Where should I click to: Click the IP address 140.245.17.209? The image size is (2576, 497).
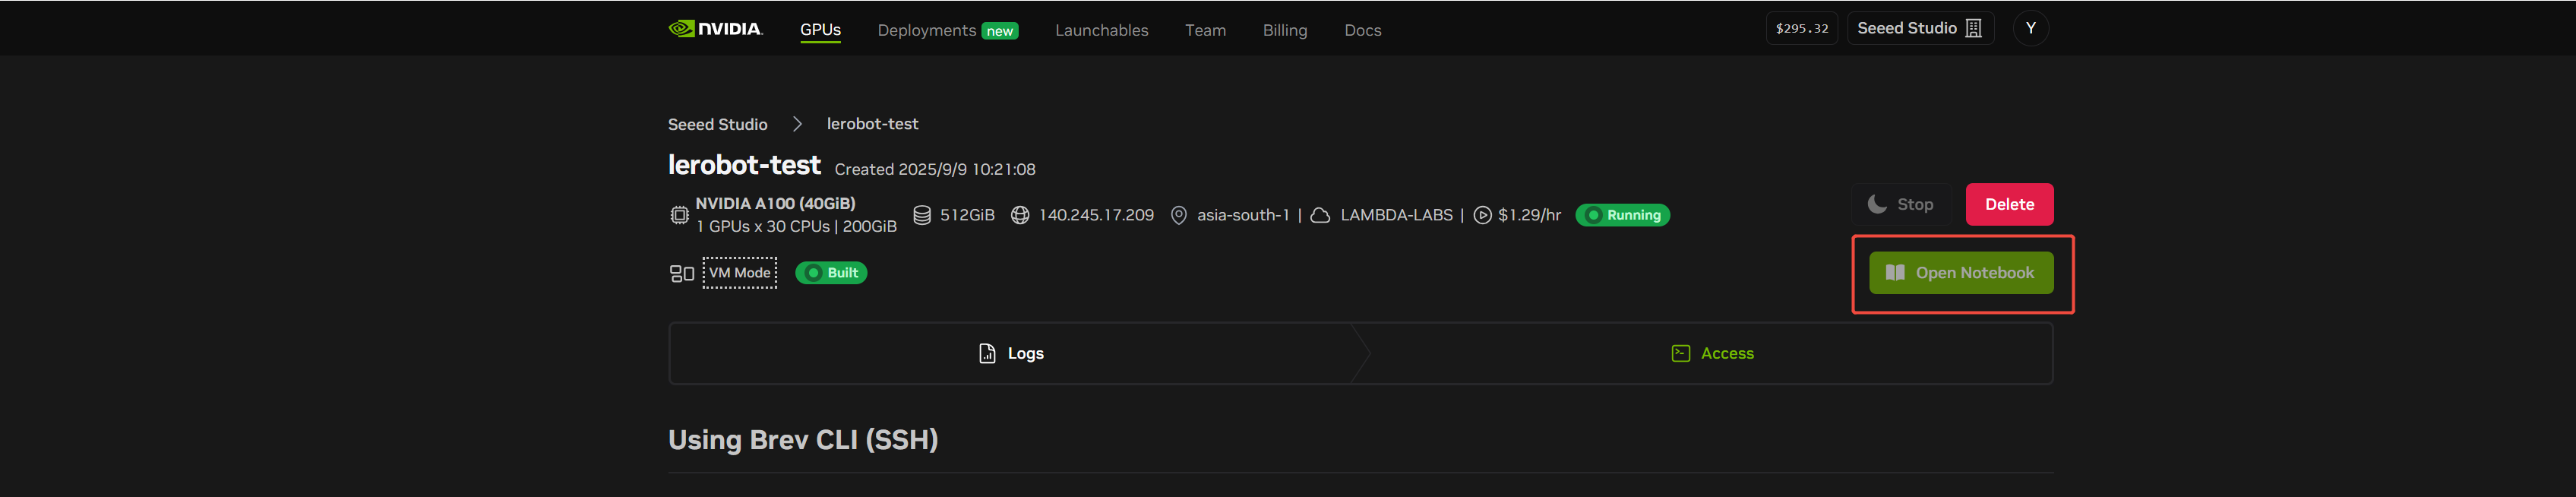(1096, 215)
